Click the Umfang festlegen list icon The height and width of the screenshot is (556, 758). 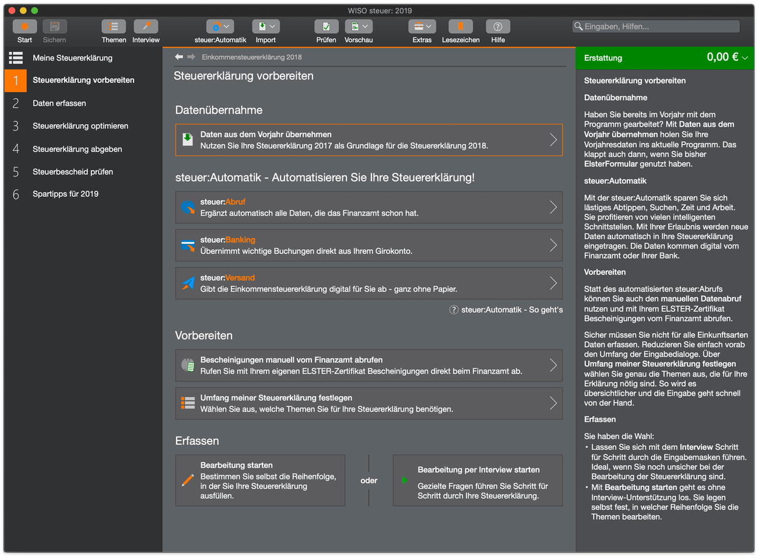188,403
